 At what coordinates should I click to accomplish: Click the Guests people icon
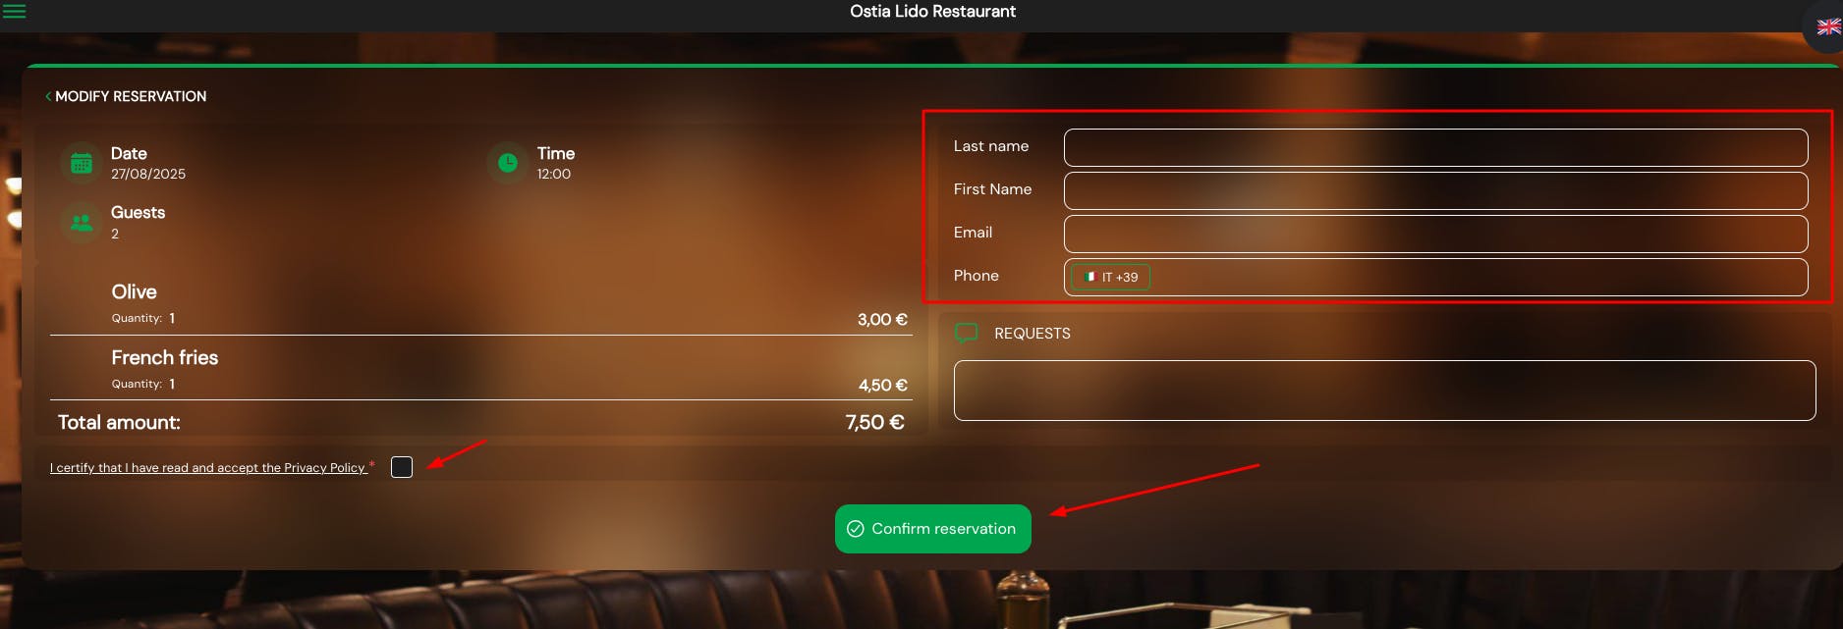point(82,223)
